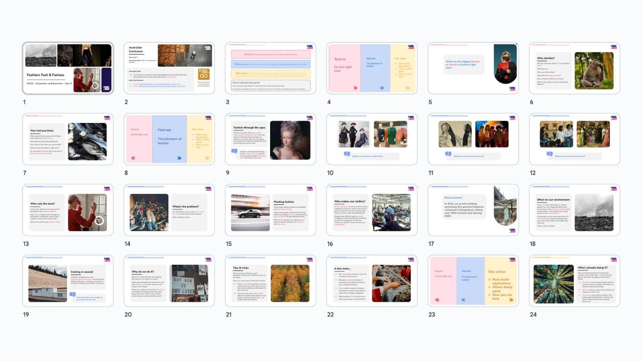
Task: Click SDG 12 infinity icon on slide 2
Action: click(x=204, y=74)
